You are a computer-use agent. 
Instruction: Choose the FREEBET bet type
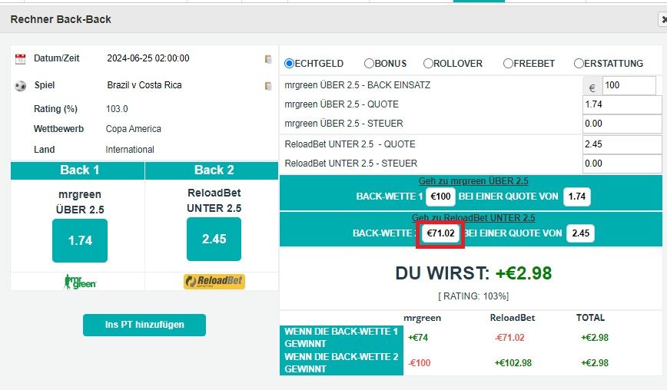click(x=508, y=63)
